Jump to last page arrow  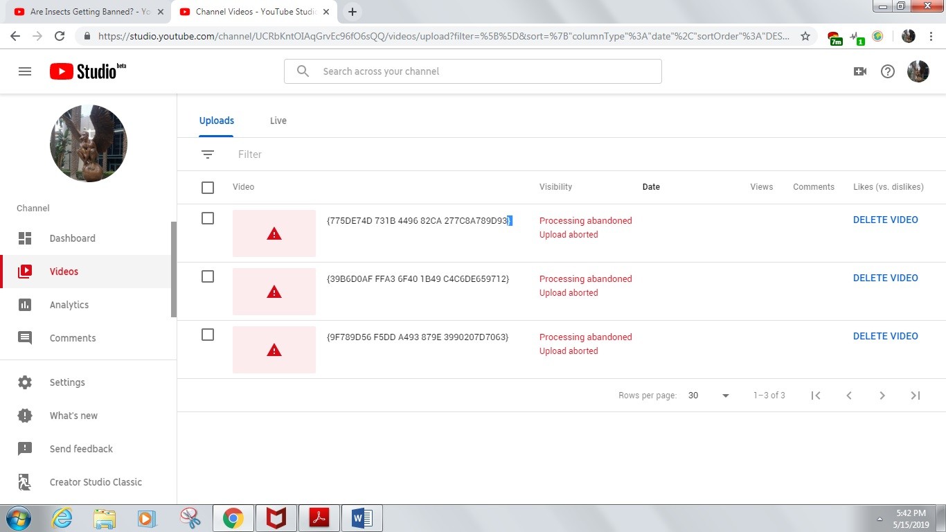click(915, 396)
